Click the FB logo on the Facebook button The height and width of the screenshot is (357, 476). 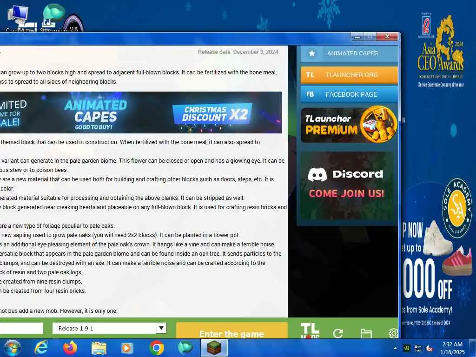[x=310, y=94]
